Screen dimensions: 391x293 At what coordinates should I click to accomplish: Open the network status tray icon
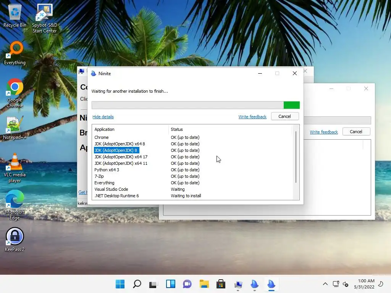pos(336,284)
